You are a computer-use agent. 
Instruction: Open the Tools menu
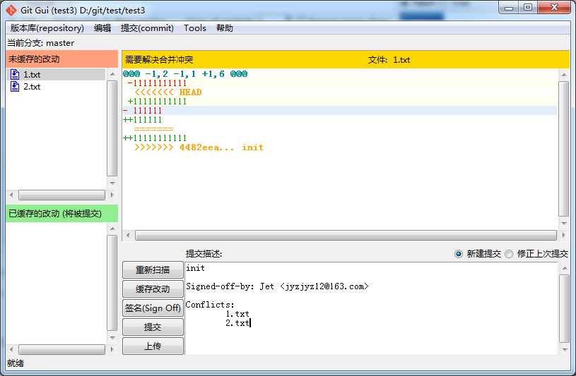point(195,28)
